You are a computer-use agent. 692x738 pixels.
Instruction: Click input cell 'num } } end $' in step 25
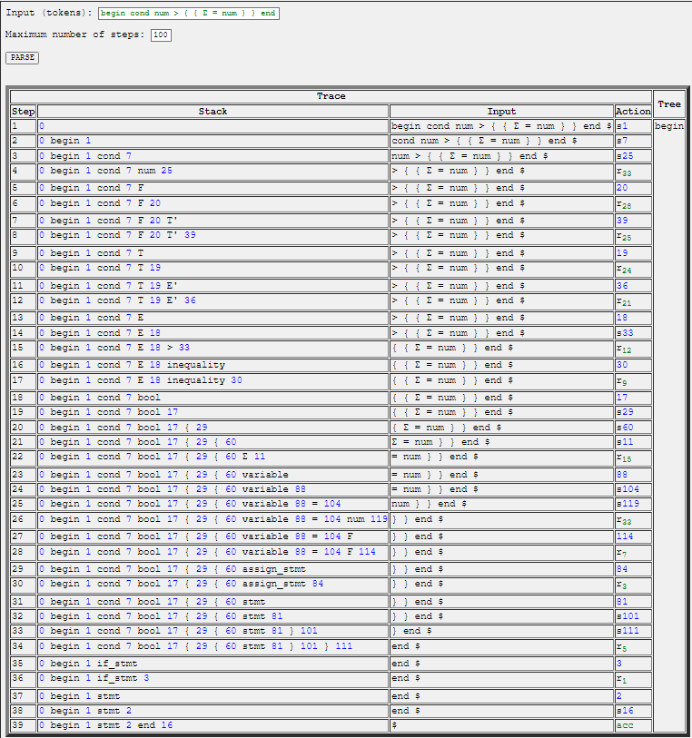(x=502, y=504)
